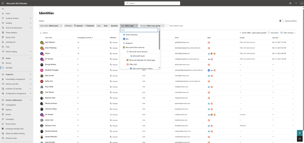The height and width of the screenshot is (143, 304).
Task: Go to Home in sidebar
Action: 8,14
